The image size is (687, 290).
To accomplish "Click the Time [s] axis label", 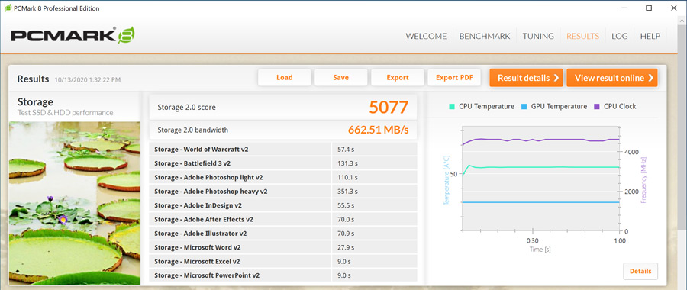I will pos(540,250).
